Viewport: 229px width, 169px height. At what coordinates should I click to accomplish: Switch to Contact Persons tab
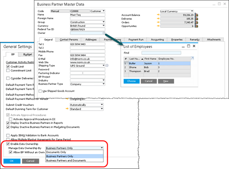point(69,40)
